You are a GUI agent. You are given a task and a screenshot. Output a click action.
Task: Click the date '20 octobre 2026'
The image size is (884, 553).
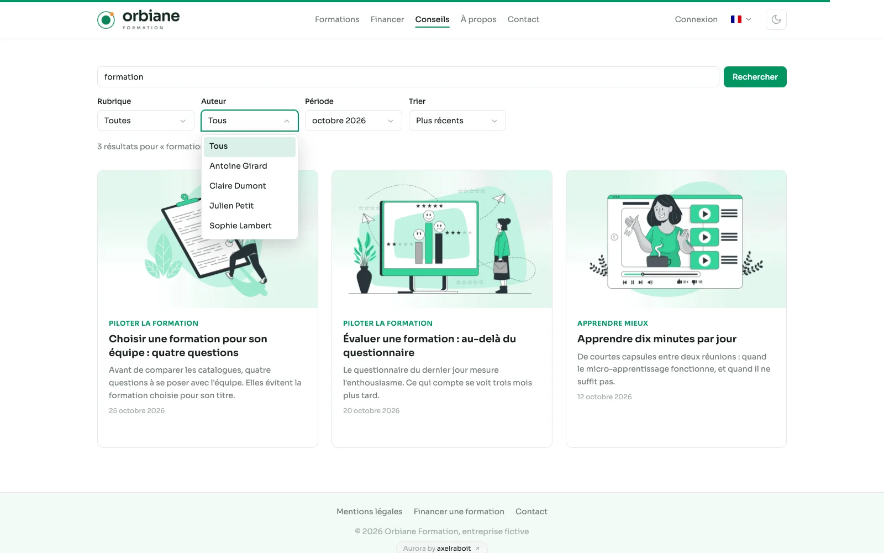(x=371, y=411)
